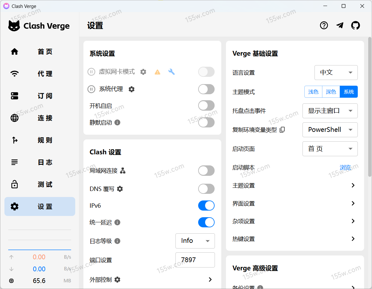Enable 开机自启 toggle
Viewport: 372px width, 289px height.
pos(206,106)
